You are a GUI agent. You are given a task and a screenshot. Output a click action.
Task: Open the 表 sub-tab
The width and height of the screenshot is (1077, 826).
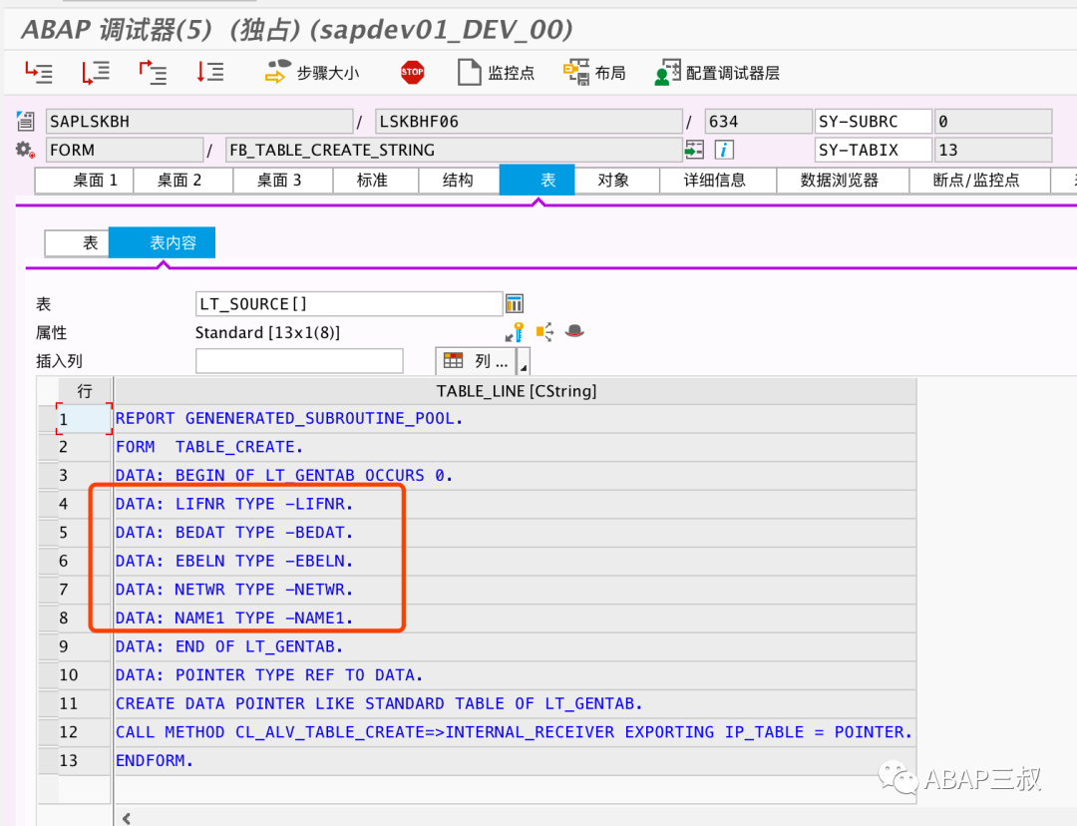77,242
